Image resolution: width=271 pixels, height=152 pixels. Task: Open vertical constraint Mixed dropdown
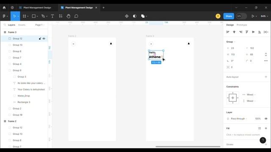(x=251, y=101)
